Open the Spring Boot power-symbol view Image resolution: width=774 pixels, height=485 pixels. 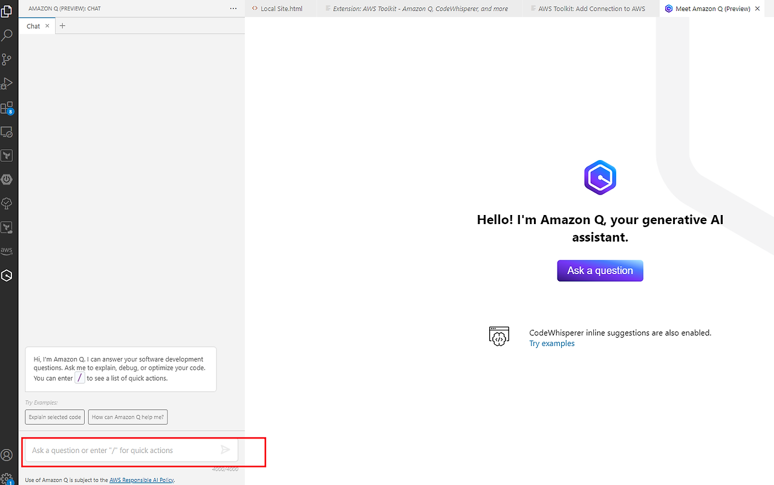point(7,179)
